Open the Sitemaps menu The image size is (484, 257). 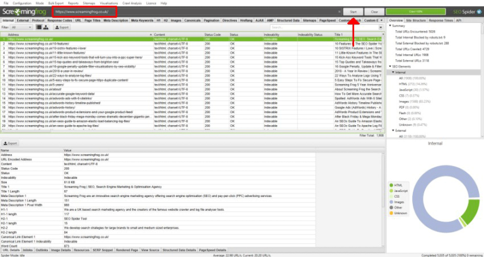[x=89, y=3]
